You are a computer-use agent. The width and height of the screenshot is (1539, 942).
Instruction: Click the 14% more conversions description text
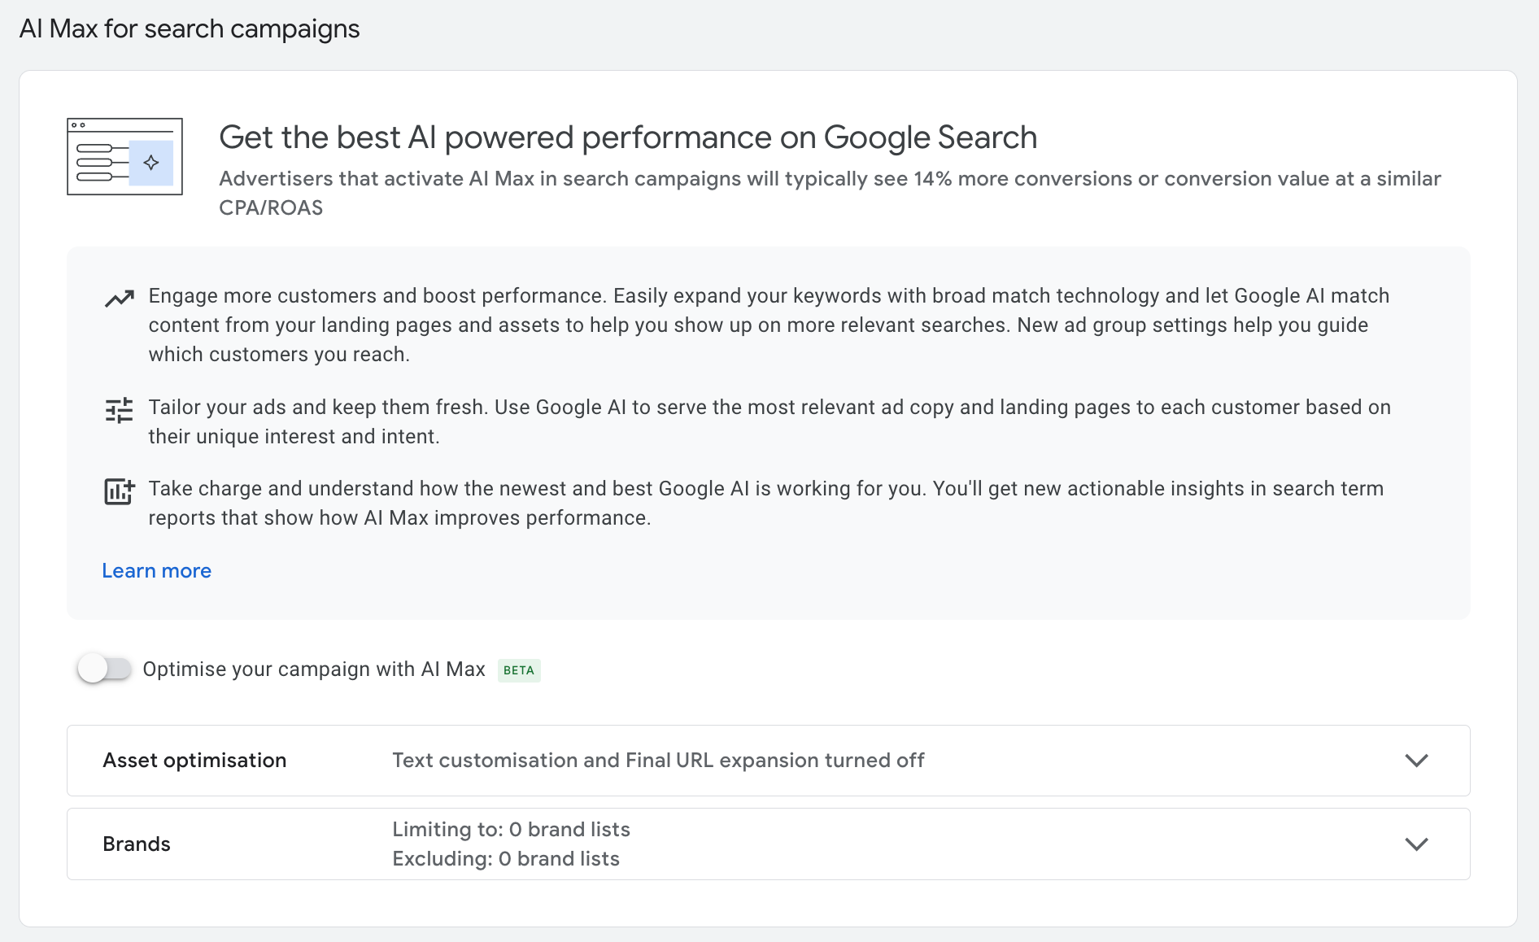[x=829, y=179]
